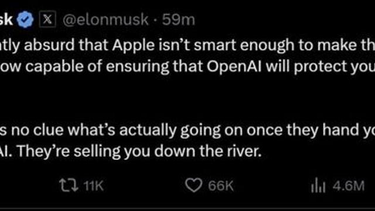Click the 11K repost count
Image resolution: width=375 pixels, height=211 pixels.
94,186
